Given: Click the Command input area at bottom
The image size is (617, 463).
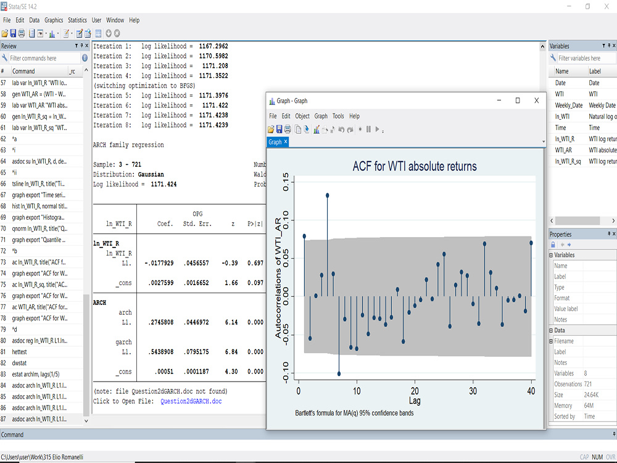Looking at the screenshot, I should 308,444.
